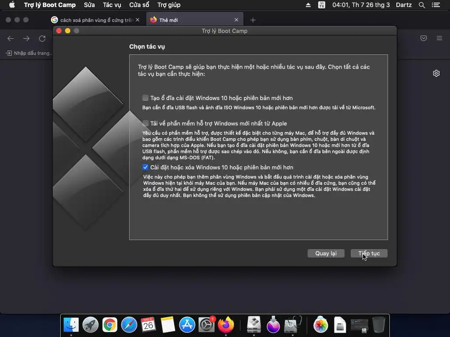Click Boot Camp Assistant icon in dock

point(254,325)
